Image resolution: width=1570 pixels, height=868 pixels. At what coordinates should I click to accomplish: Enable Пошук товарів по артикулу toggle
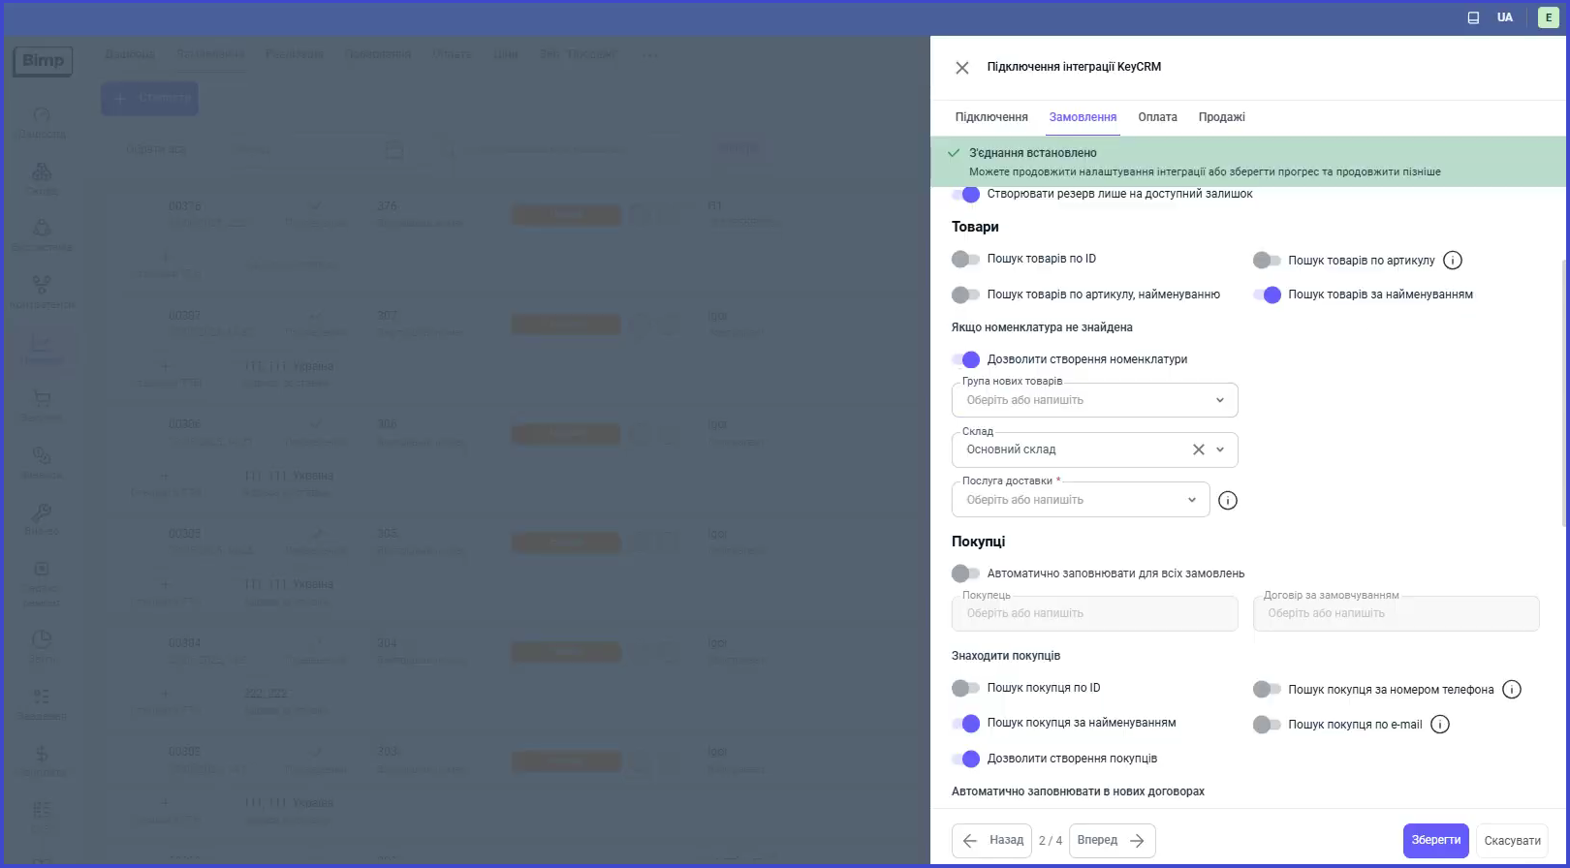(1267, 260)
